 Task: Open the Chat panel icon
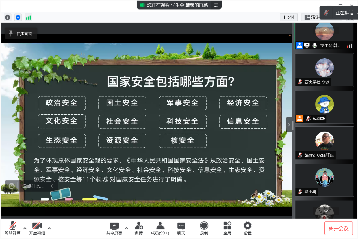pos(181,228)
